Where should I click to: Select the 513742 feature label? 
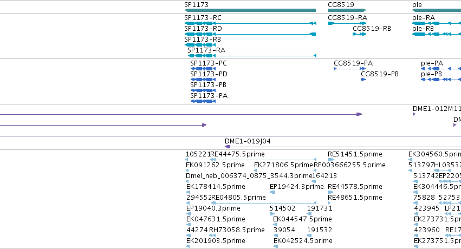click(426, 176)
